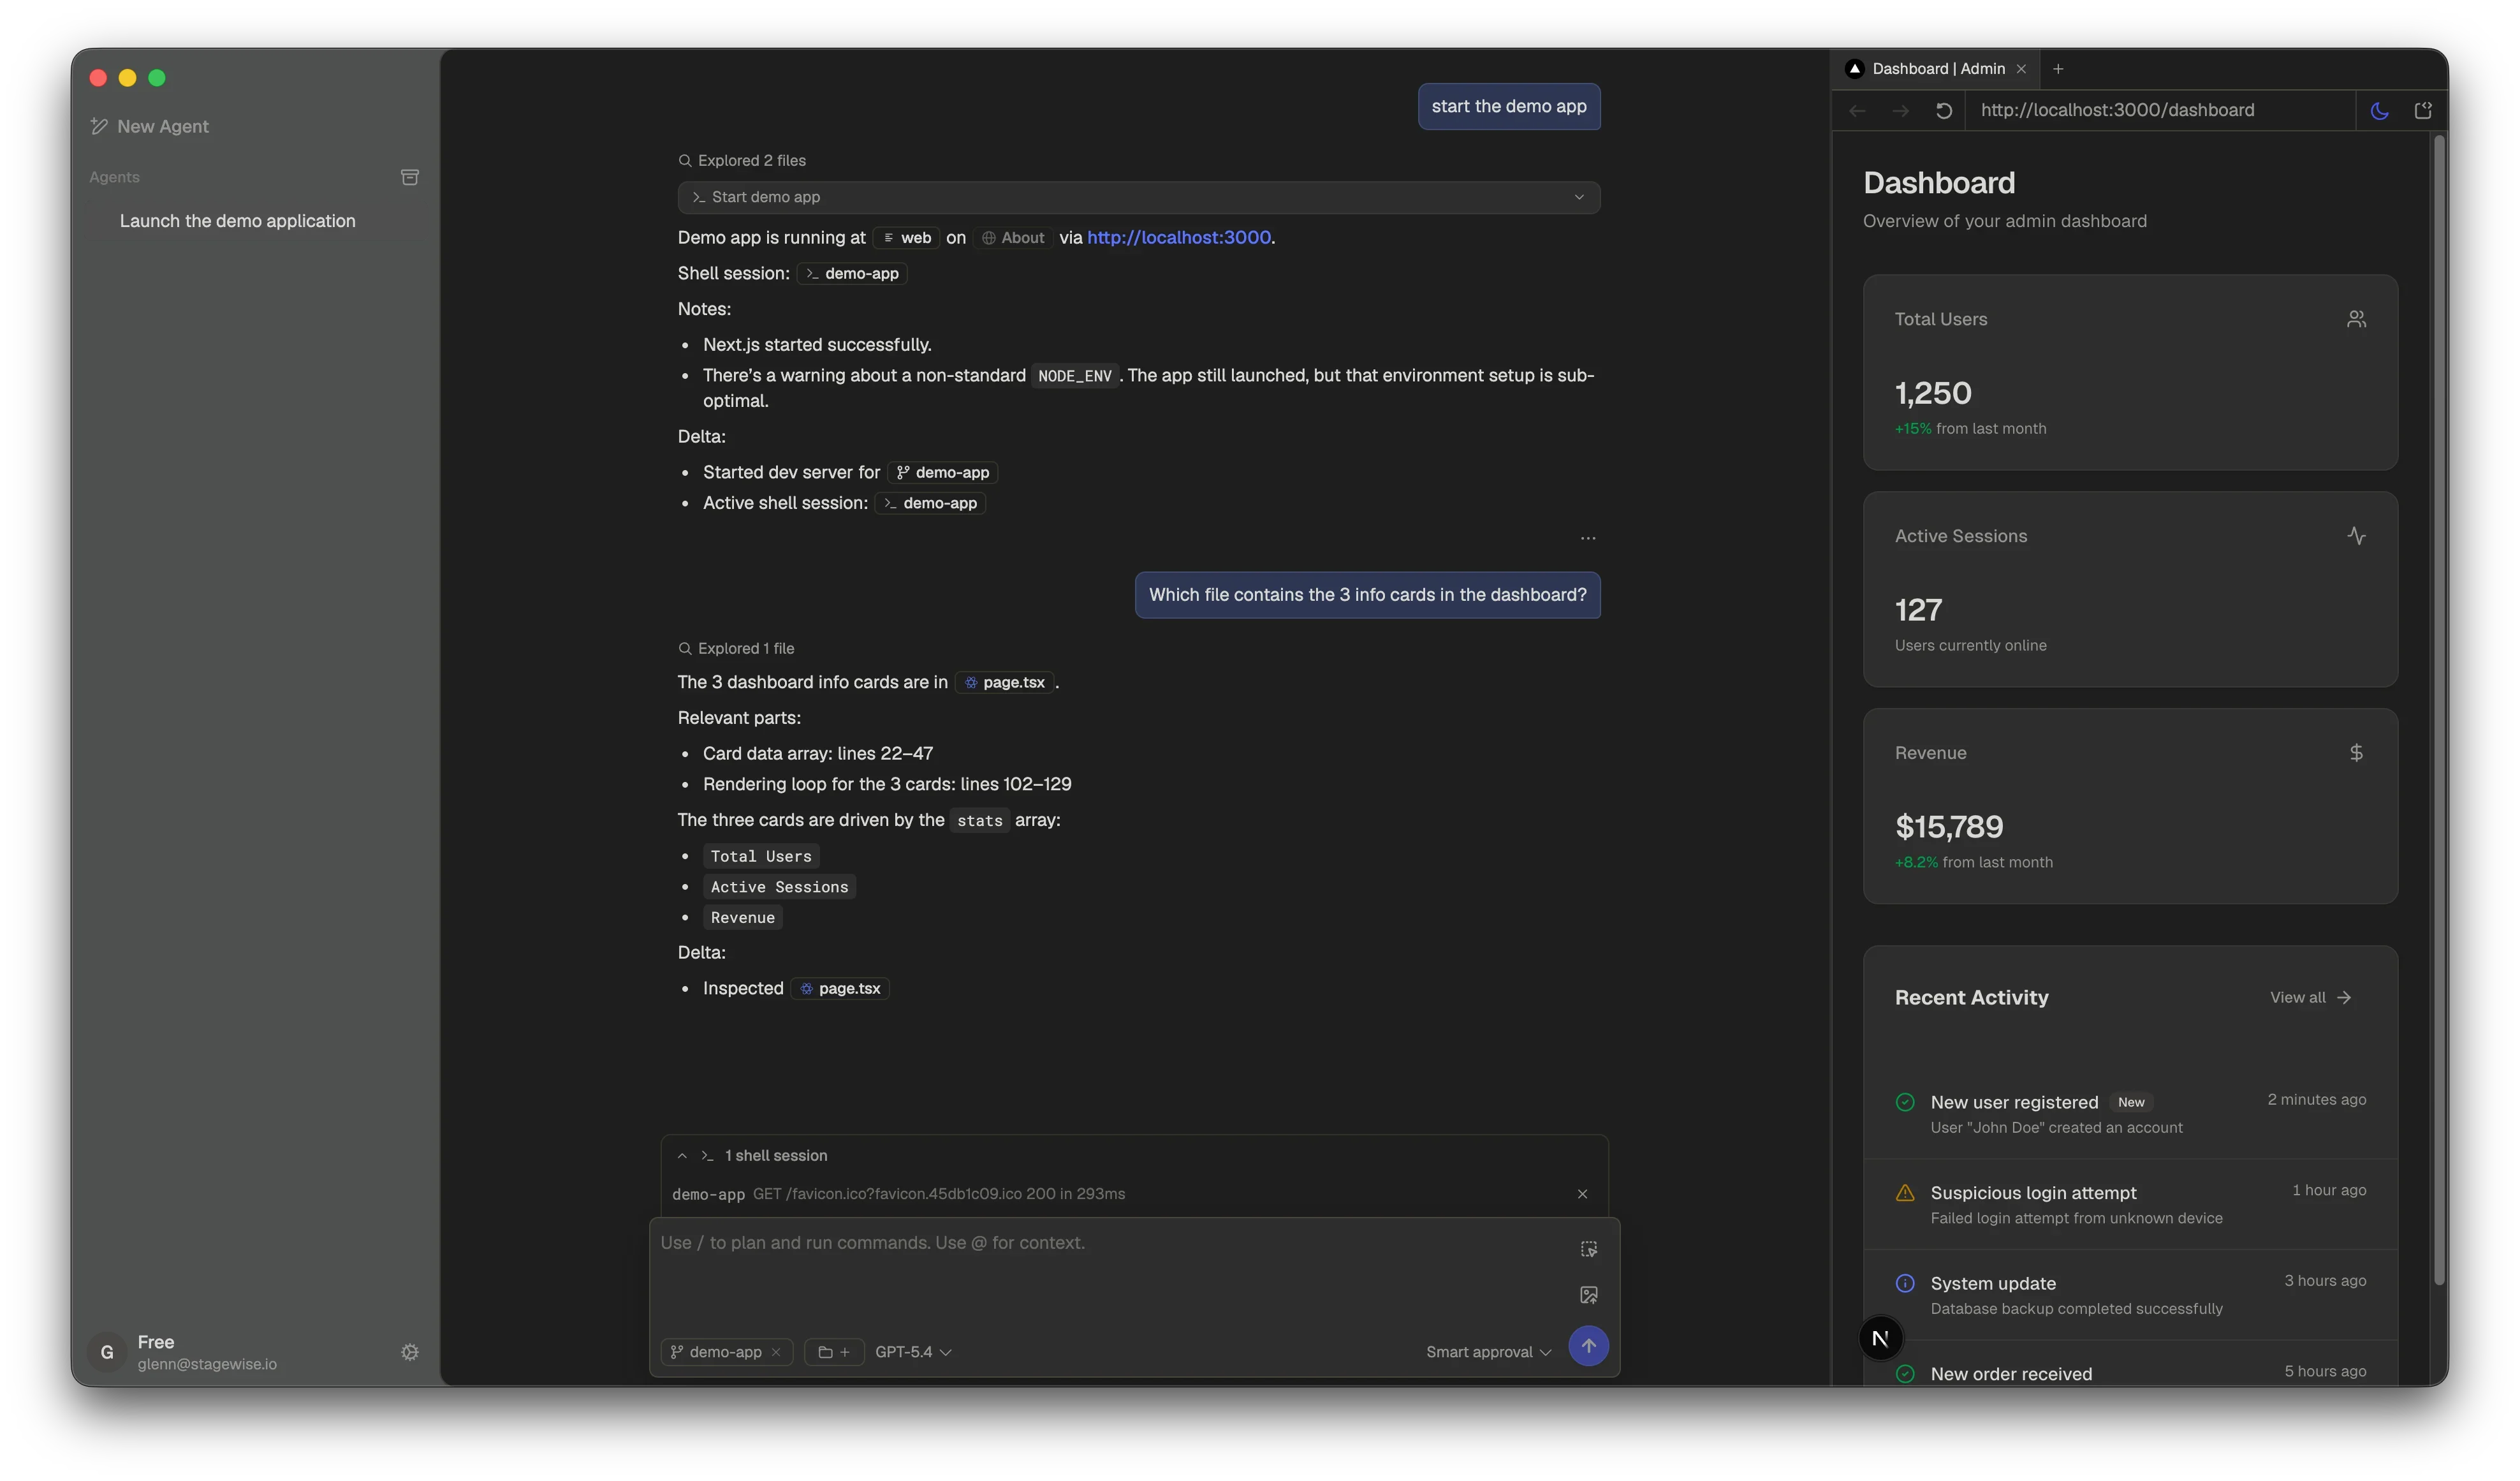Click the Revenue dollar icon
Image resolution: width=2520 pixels, height=1481 pixels.
tap(2356, 753)
